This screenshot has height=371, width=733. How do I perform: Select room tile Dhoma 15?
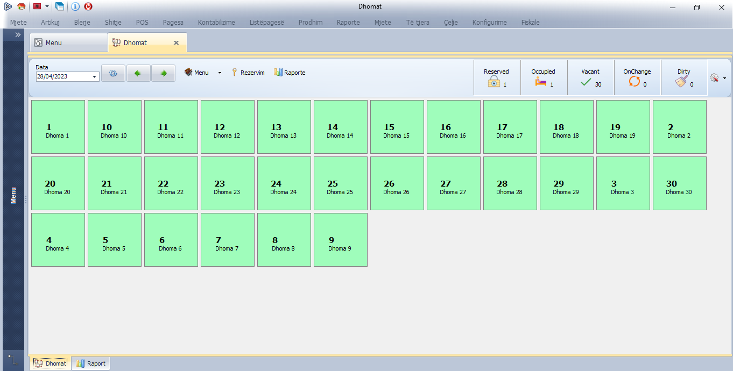point(397,127)
